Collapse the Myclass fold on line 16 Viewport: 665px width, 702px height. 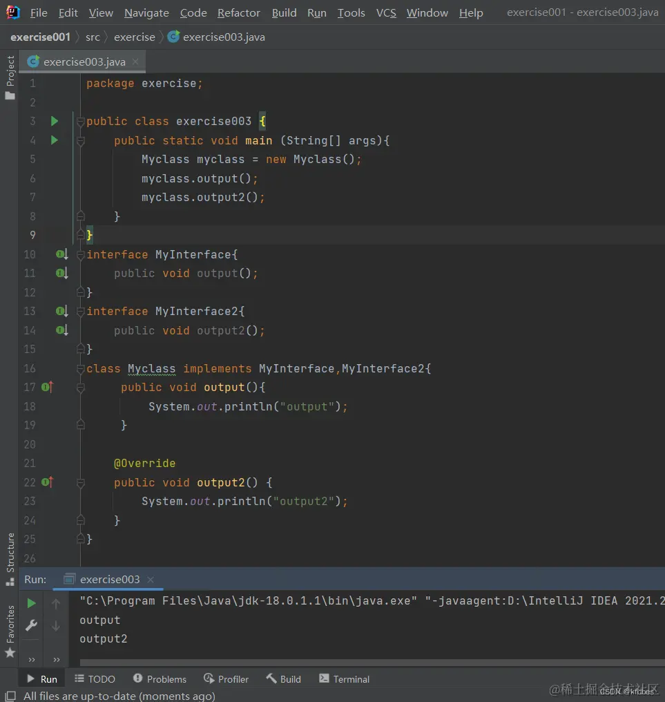[81, 369]
